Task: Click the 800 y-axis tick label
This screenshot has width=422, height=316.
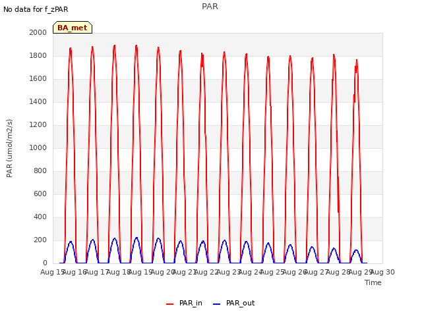Action: tap(40, 171)
